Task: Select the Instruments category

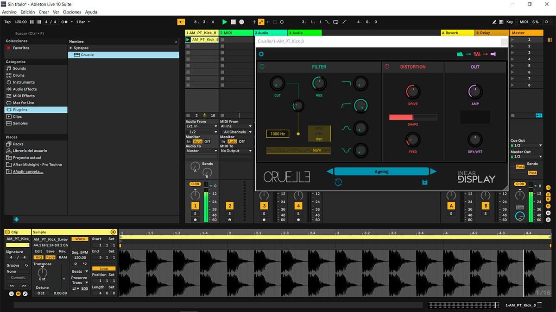Action: 24,82
